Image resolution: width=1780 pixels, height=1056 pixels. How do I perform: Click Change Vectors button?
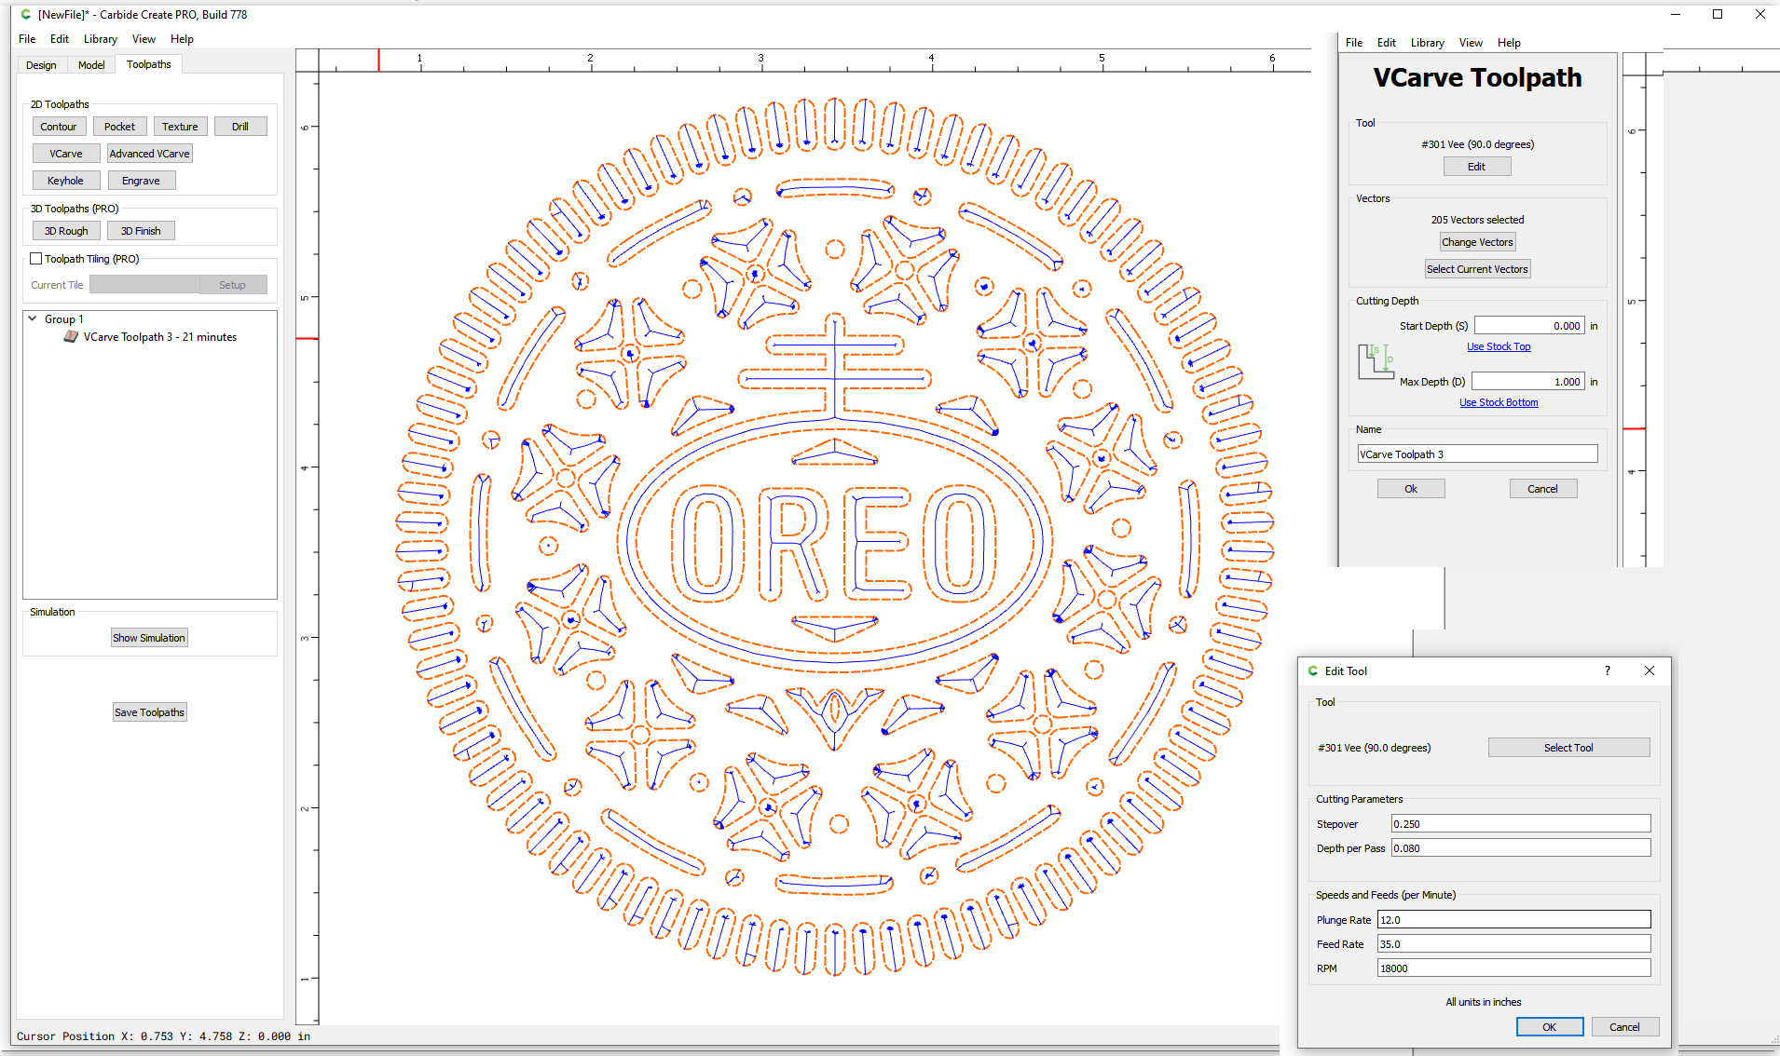[x=1477, y=242]
